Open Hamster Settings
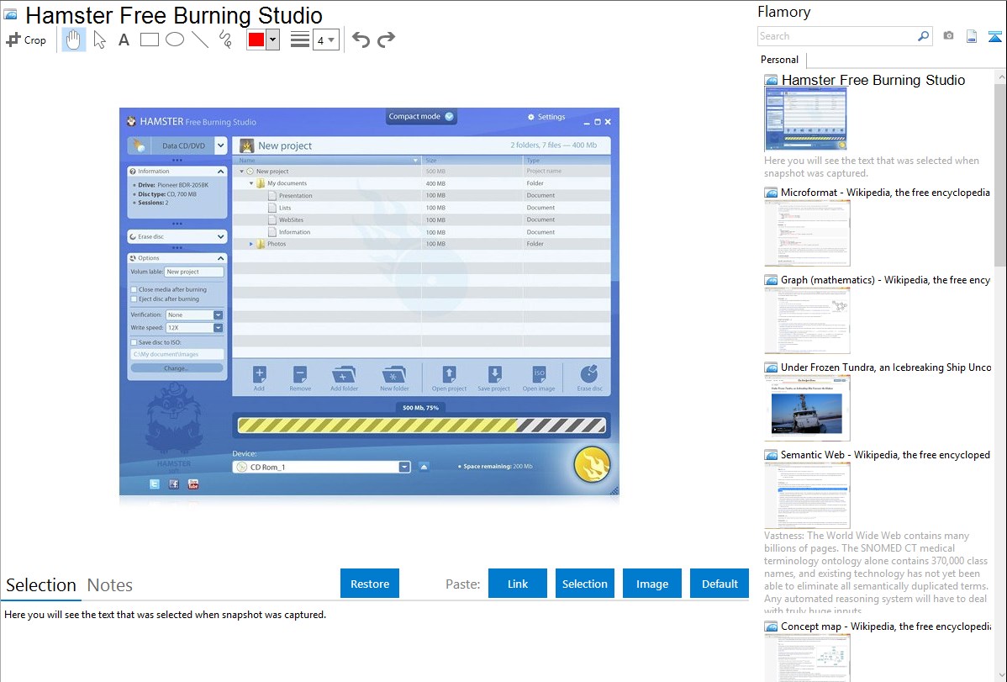Viewport: 1007px width, 682px height. [546, 117]
